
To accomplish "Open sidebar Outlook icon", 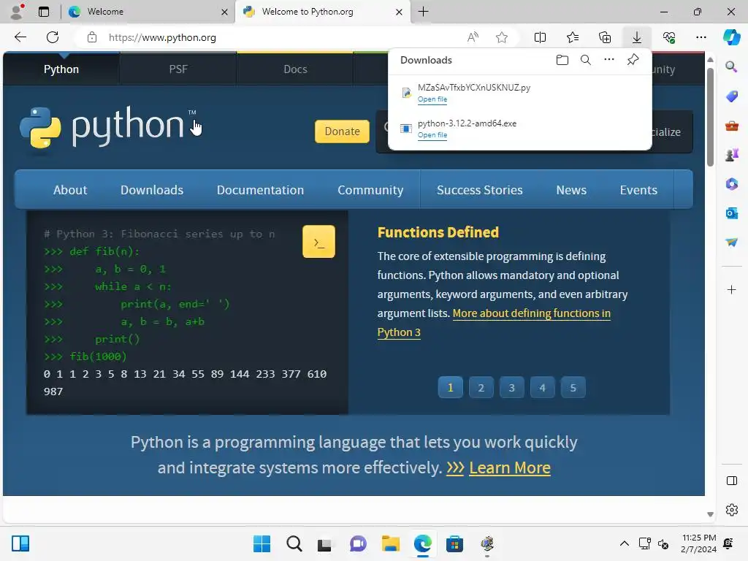I will click(x=731, y=213).
